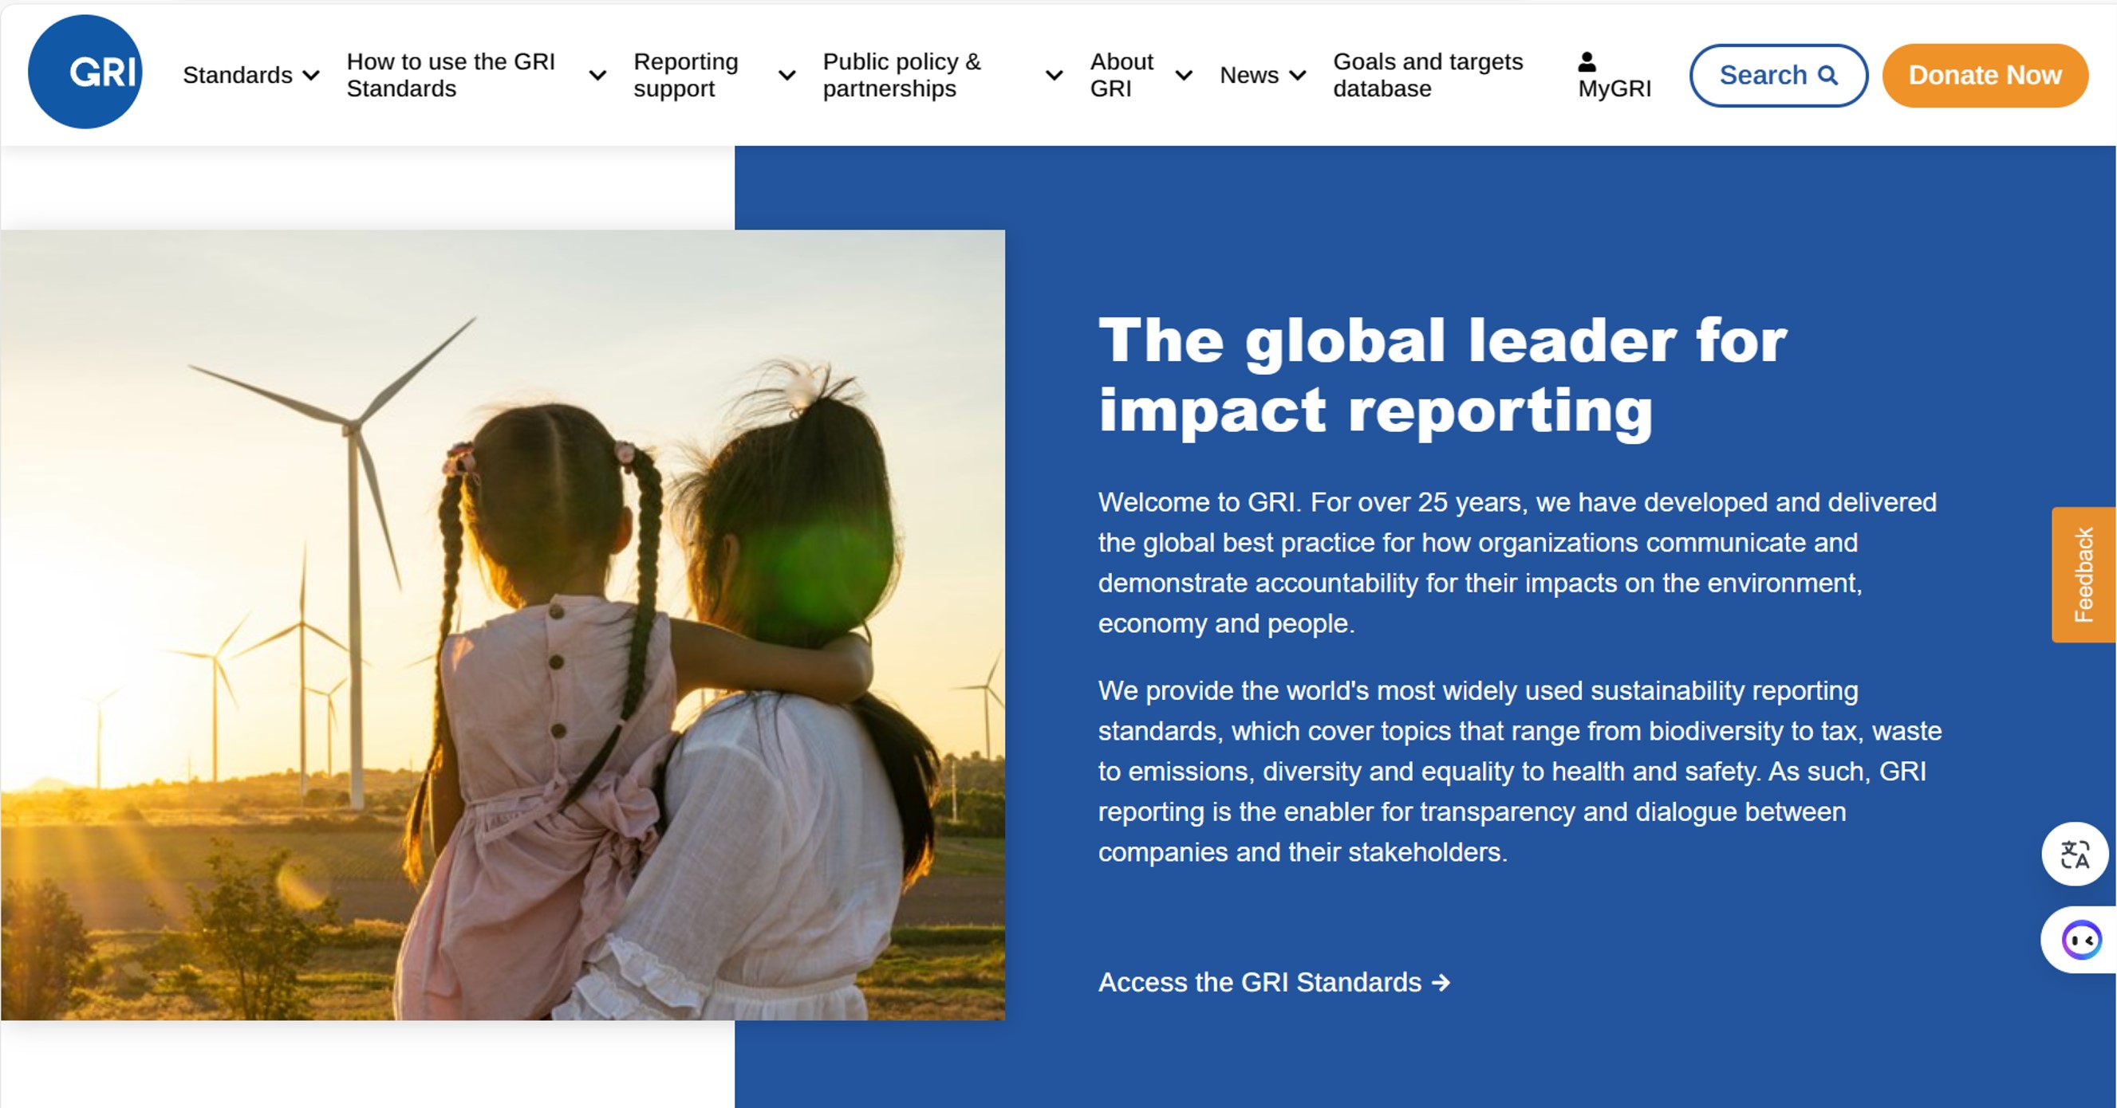Open the News menu
Screen dimensions: 2117x1108
[x=1249, y=75]
